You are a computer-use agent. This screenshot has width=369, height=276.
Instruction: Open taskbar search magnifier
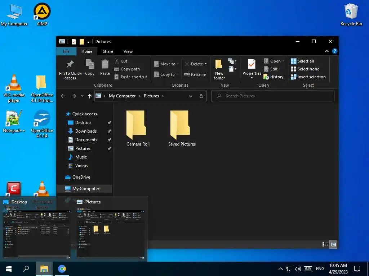coord(26,269)
